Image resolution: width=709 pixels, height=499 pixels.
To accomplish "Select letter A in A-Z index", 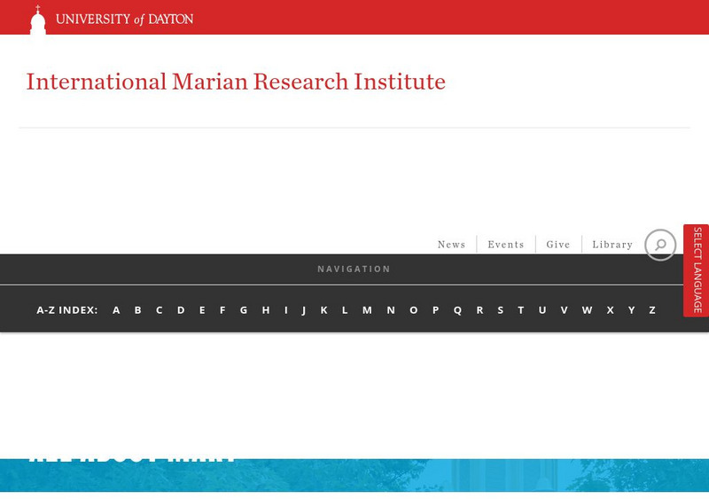I will pyautogui.click(x=116, y=310).
